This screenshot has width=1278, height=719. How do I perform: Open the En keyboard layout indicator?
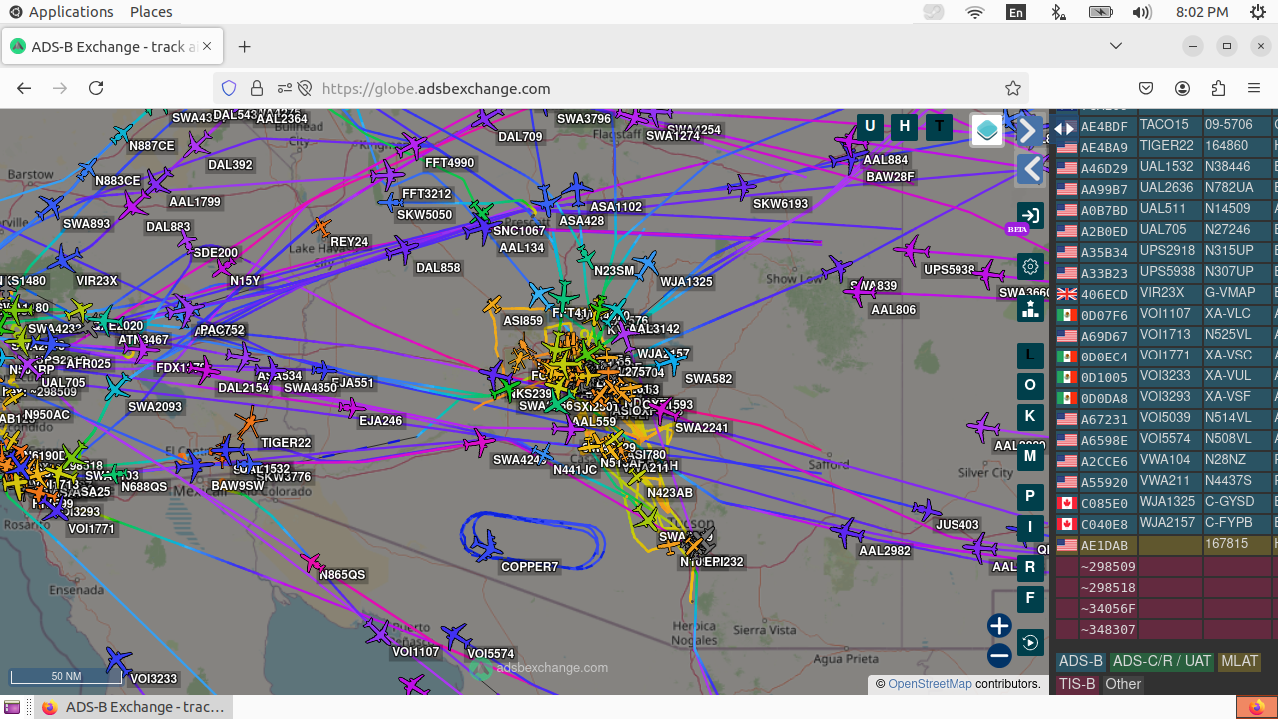pyautogui.click(x=1016, y=12)
